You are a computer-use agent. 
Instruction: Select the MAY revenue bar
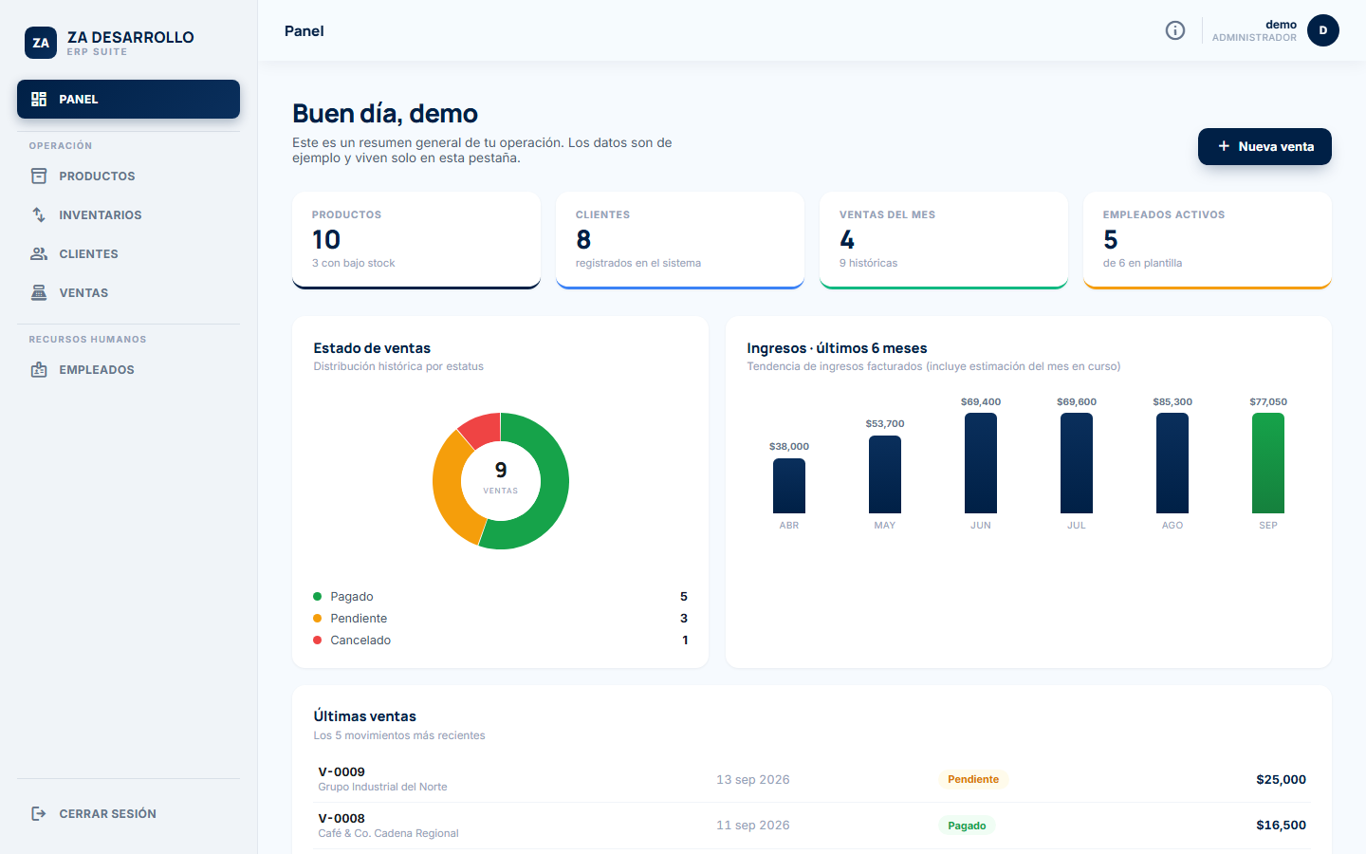[x=885, y=474]
